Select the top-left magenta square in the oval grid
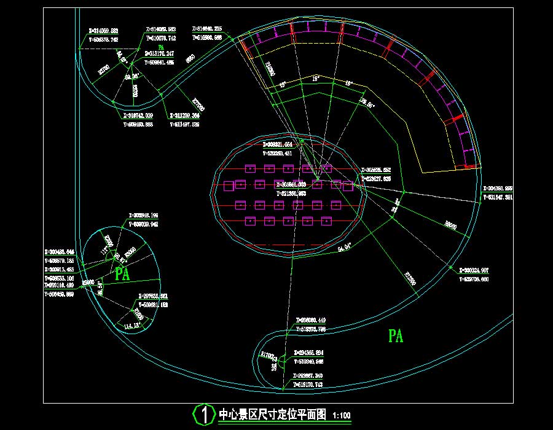Viewport: 553px width, 430px height. 250,168
